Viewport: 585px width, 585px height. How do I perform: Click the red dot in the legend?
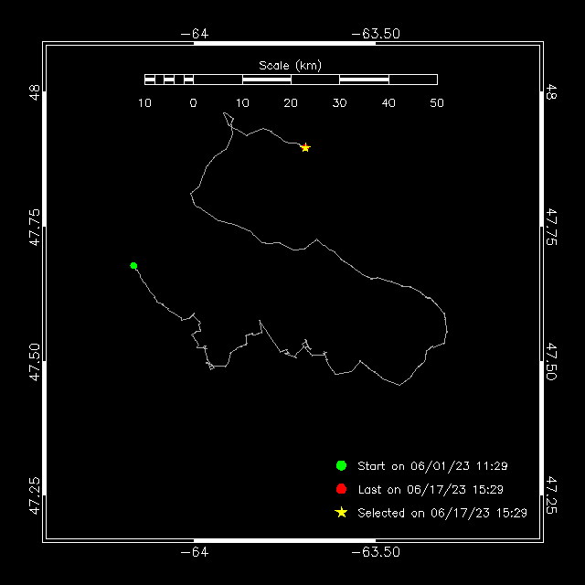(x=341, y=489)
